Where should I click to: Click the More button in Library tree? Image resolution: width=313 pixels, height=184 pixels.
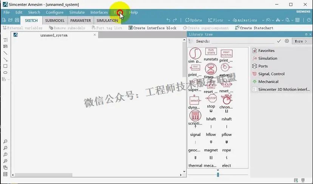click(301, 41)
